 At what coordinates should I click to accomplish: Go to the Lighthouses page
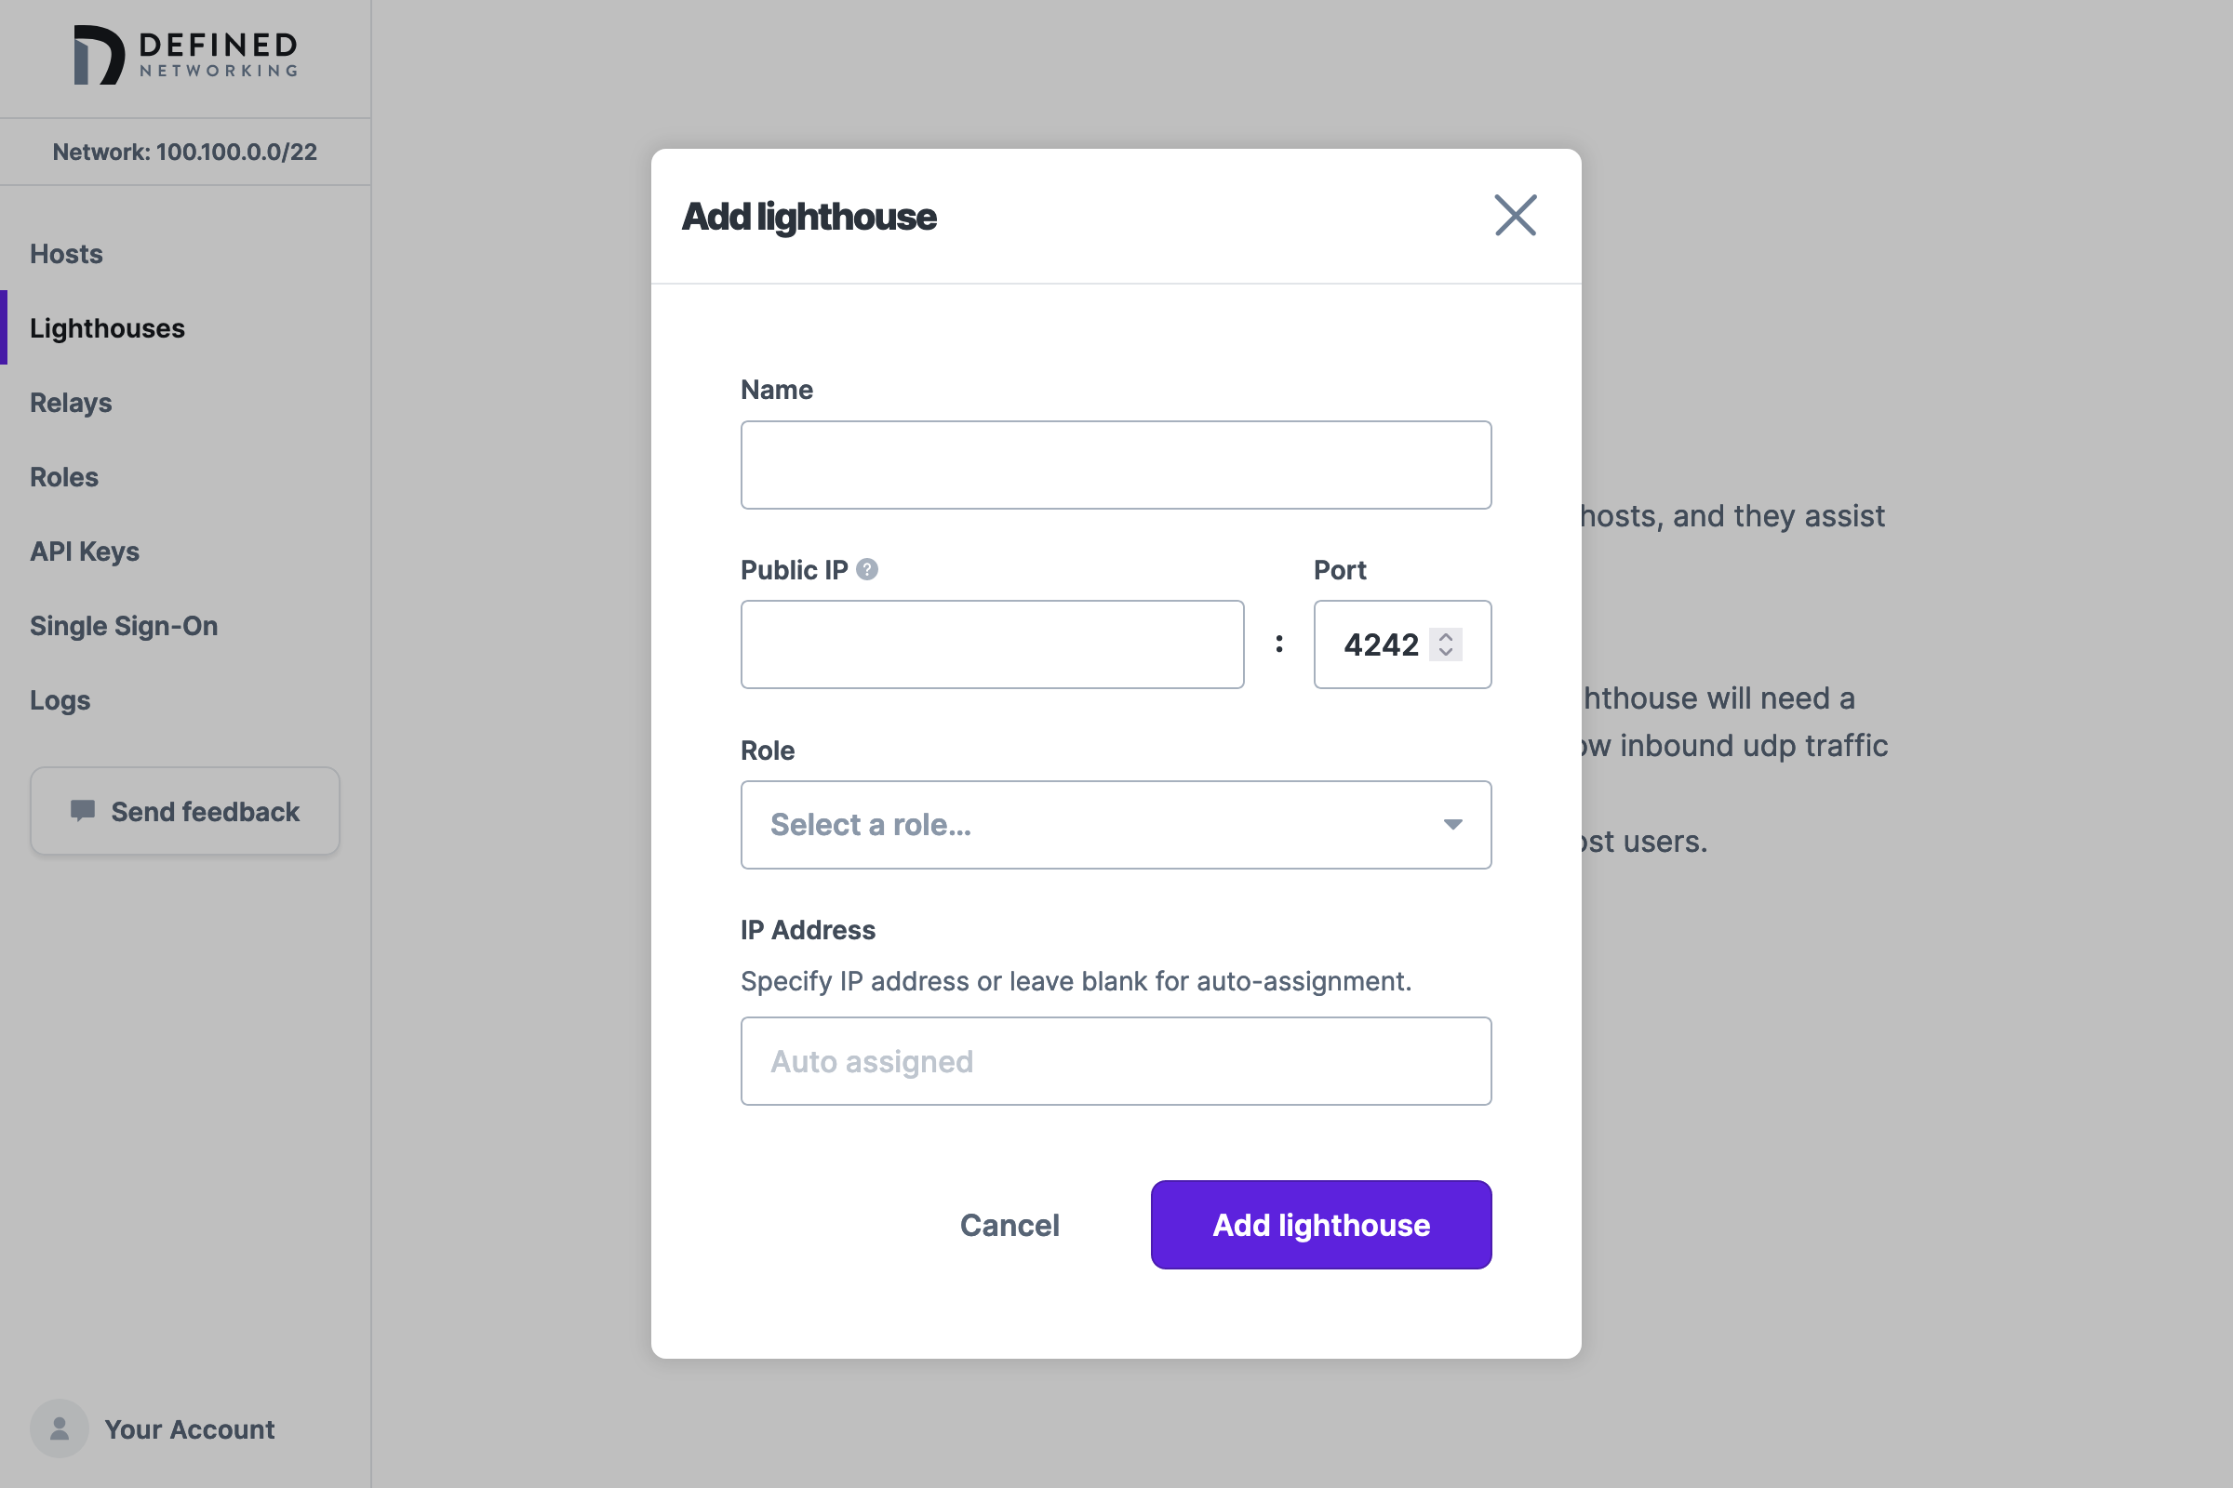pos(107,328)
